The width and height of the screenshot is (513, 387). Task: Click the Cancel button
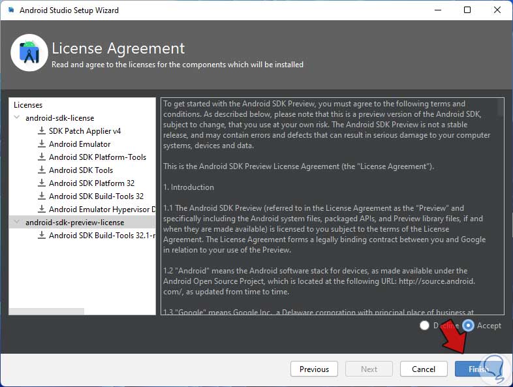tap(424, 369)
